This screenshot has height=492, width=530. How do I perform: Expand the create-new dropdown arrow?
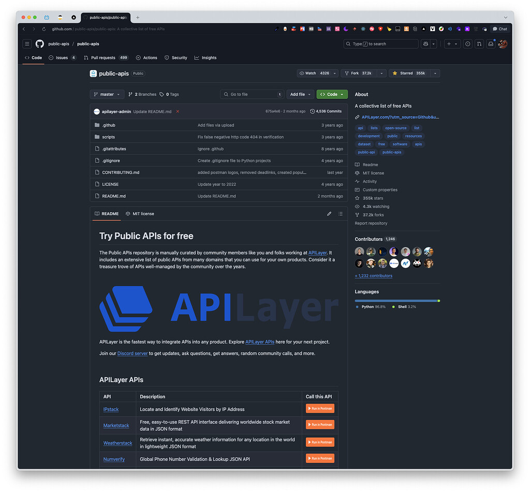(456, 44)
